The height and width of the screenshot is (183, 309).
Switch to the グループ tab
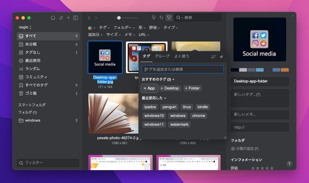[162, 56]
